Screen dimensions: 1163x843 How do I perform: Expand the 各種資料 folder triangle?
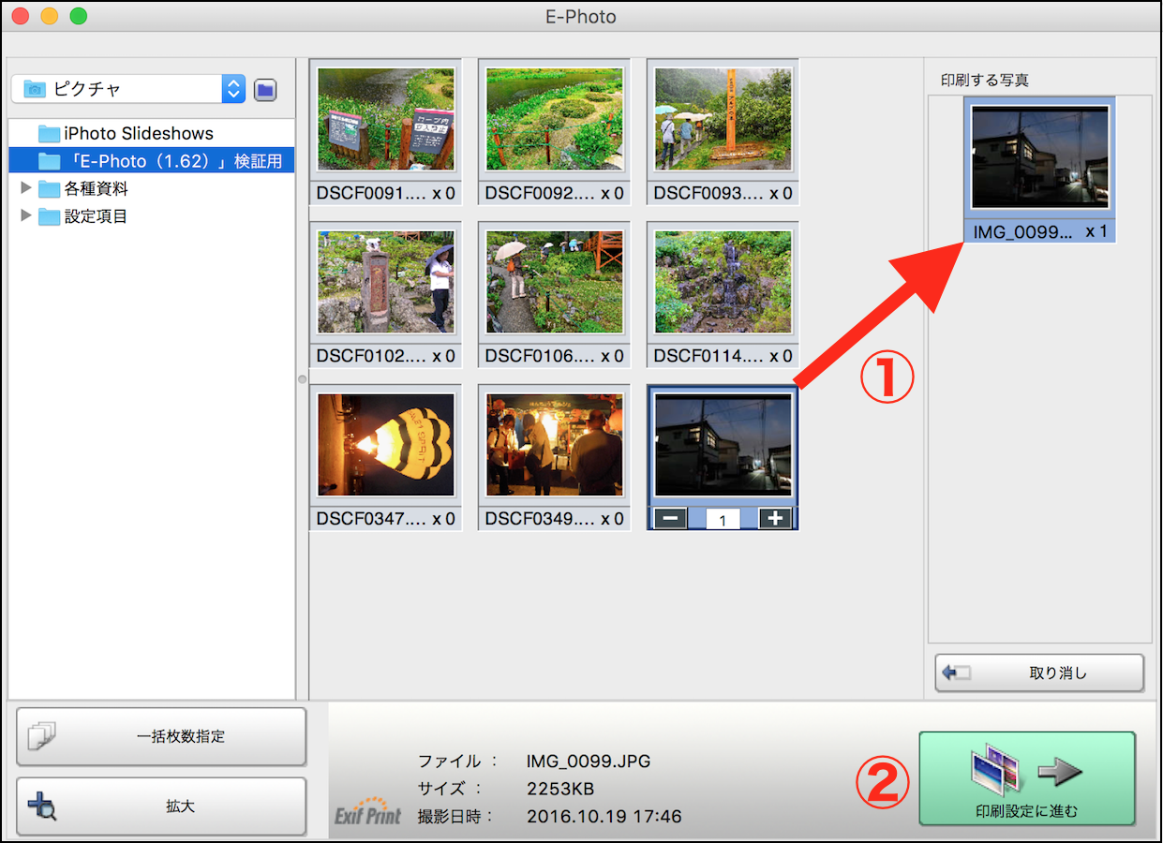(x=25, y=188)
